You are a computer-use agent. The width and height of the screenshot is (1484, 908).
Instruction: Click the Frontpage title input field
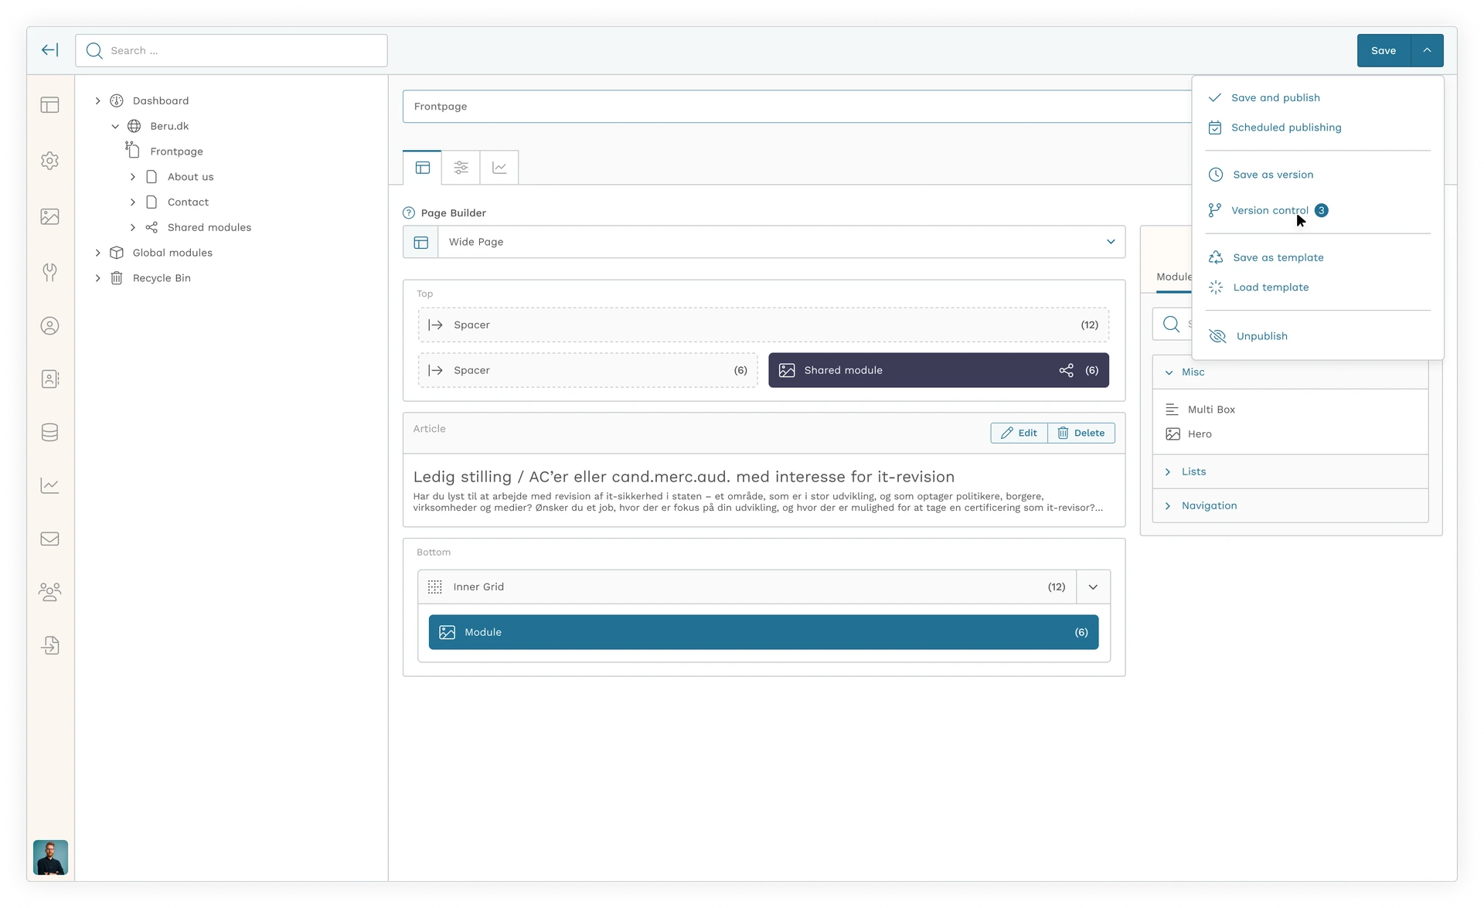coord(796,107)
